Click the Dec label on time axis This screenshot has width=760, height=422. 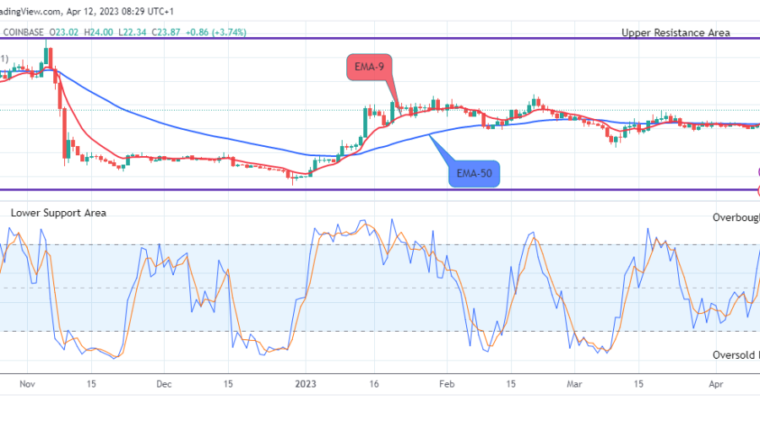pyautogui.click(x=164, y=384)
